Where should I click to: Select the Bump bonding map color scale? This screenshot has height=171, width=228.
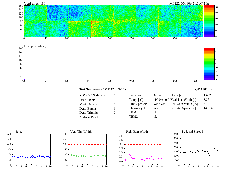click(x=209, y=64)
